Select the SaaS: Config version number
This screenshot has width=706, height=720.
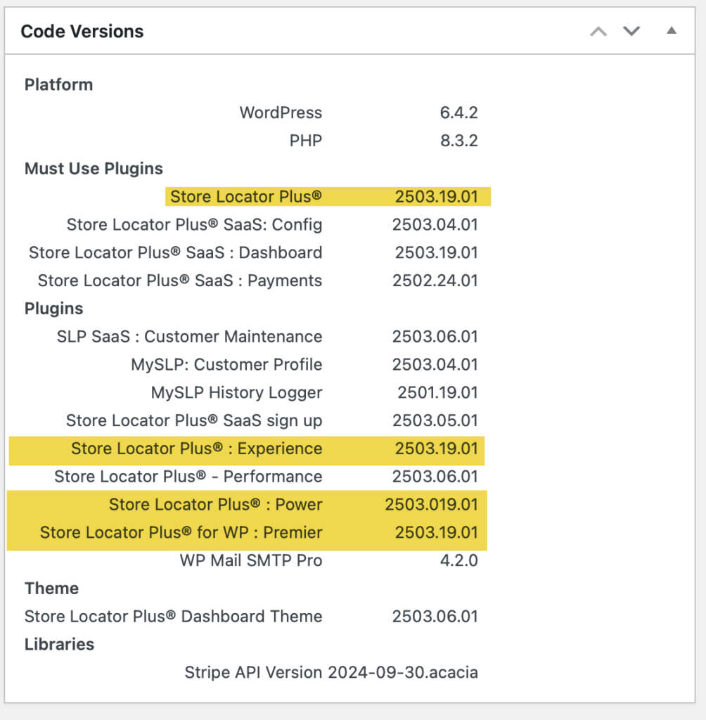click(435, 224)
